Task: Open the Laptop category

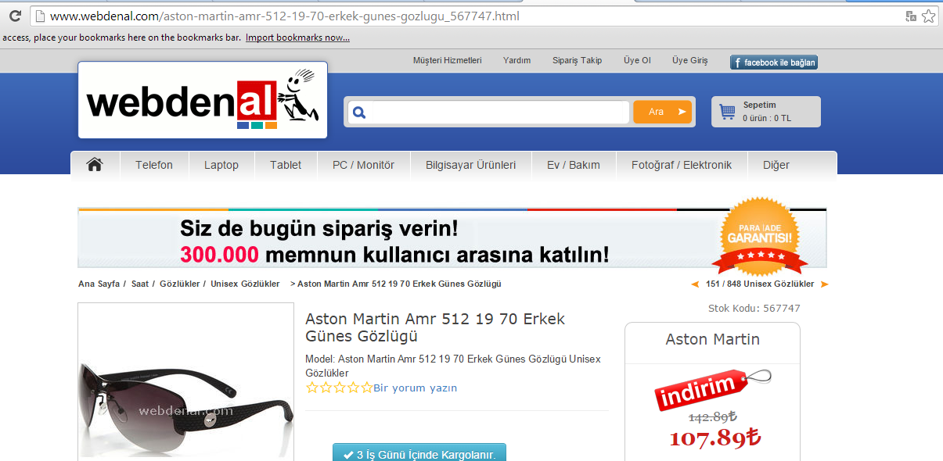Action: click(x=221, y=165)
